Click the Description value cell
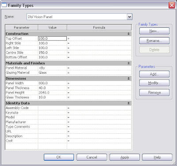 click(x=52, y=136)
